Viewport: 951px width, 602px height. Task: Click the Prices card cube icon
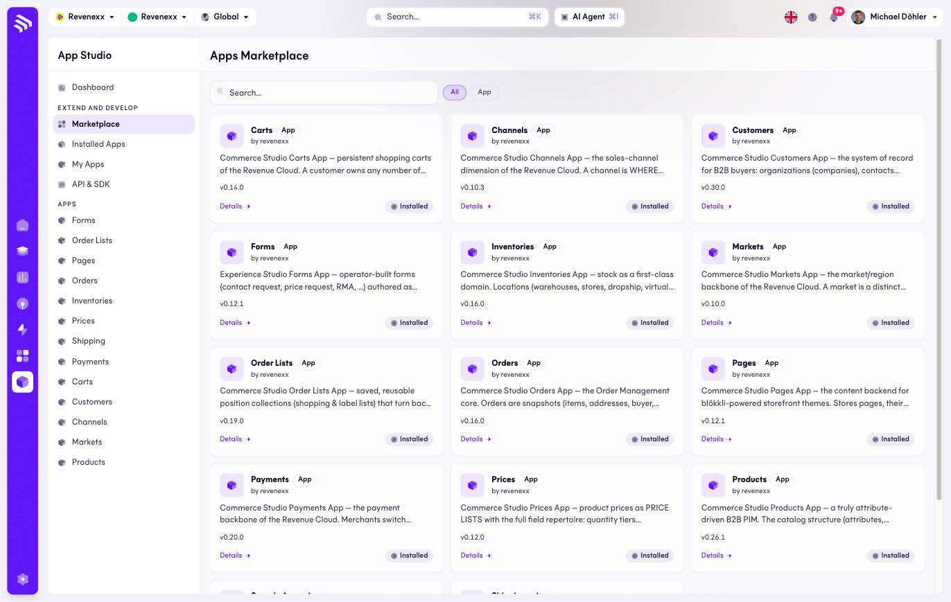click(x=472, y=485)
